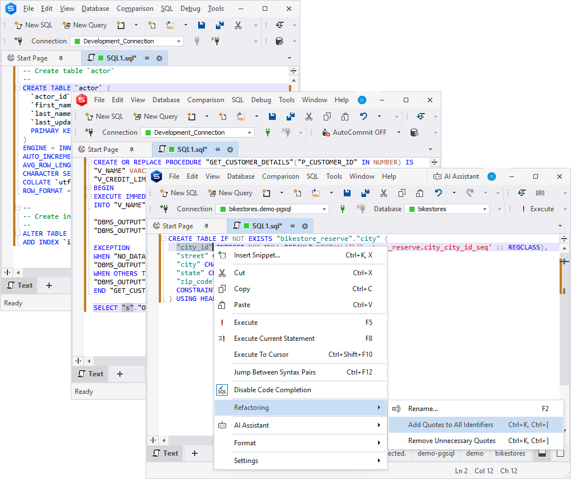This screenshot has width=571, height=479.
Task: Click New Query button in front window
Action: 231,193
